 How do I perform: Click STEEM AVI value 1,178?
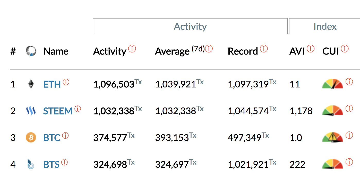pos(301,111)
